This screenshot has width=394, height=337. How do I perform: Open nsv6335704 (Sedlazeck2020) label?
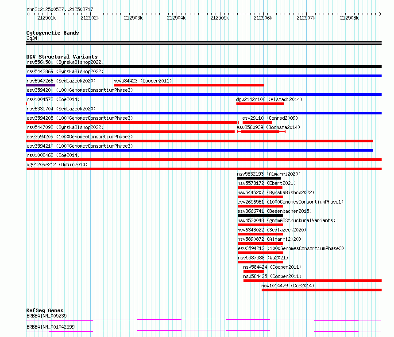point(61,109)
